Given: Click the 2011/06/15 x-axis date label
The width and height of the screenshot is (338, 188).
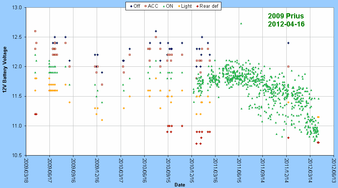Looking at the screenshot, I should click(239, 171).
